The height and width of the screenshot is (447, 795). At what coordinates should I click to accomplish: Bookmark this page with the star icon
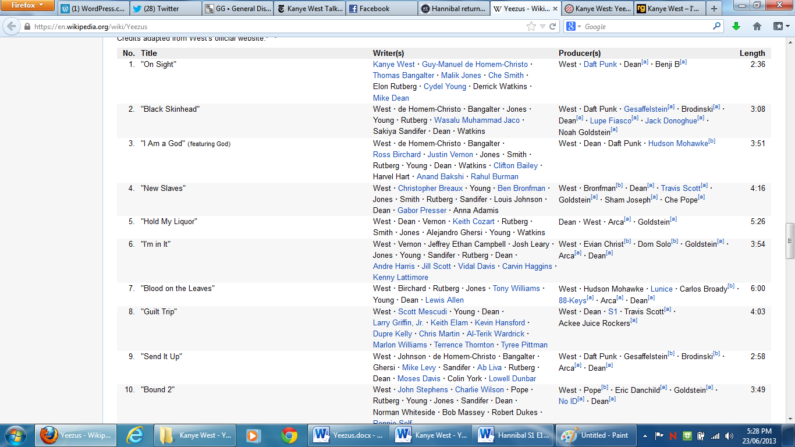pyautogui.click(x=531, y=27)
